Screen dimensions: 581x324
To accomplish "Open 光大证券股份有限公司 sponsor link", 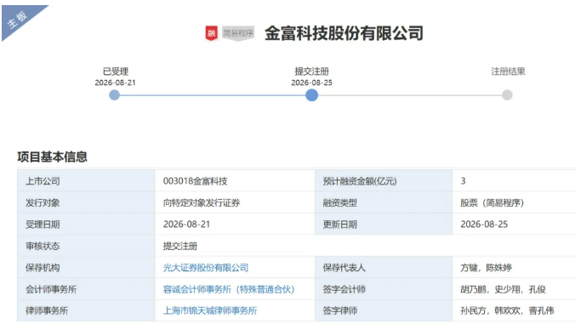I will [206, 268].
